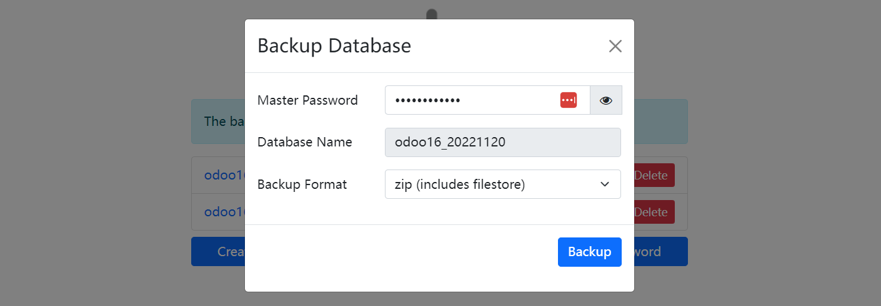Screen dimensions: 881x306
Task: Click the teal info alert banner
Action: (x=217, y=122)
